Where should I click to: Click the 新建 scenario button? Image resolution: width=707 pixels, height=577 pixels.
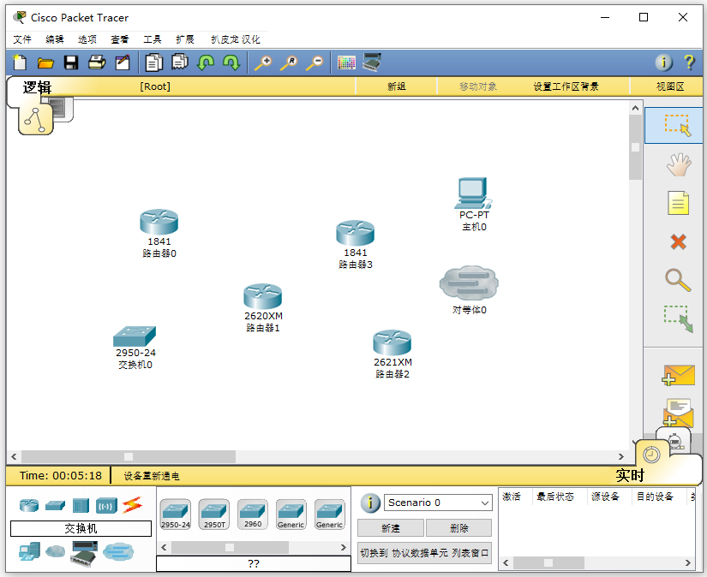[x=390, y=527]
